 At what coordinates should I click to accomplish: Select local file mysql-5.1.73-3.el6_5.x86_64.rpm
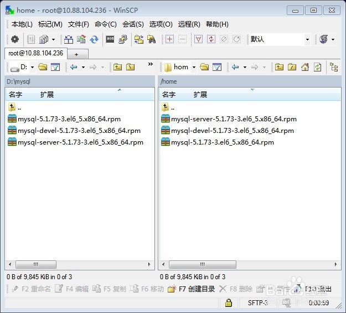tap(64, 119)
